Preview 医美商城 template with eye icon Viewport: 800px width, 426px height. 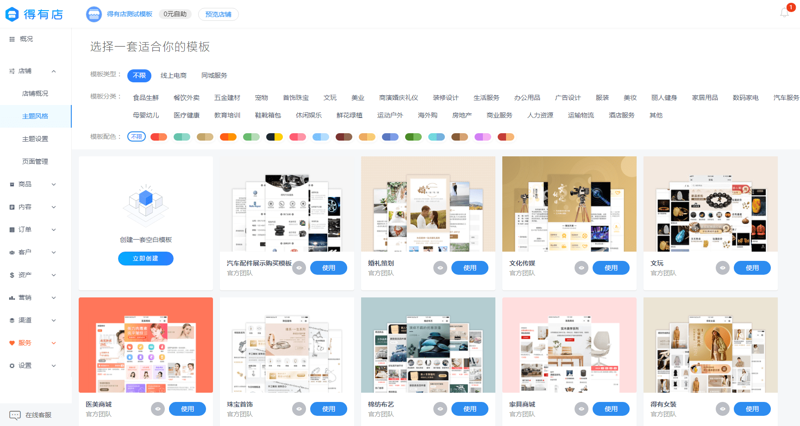(x=158, y=409)
